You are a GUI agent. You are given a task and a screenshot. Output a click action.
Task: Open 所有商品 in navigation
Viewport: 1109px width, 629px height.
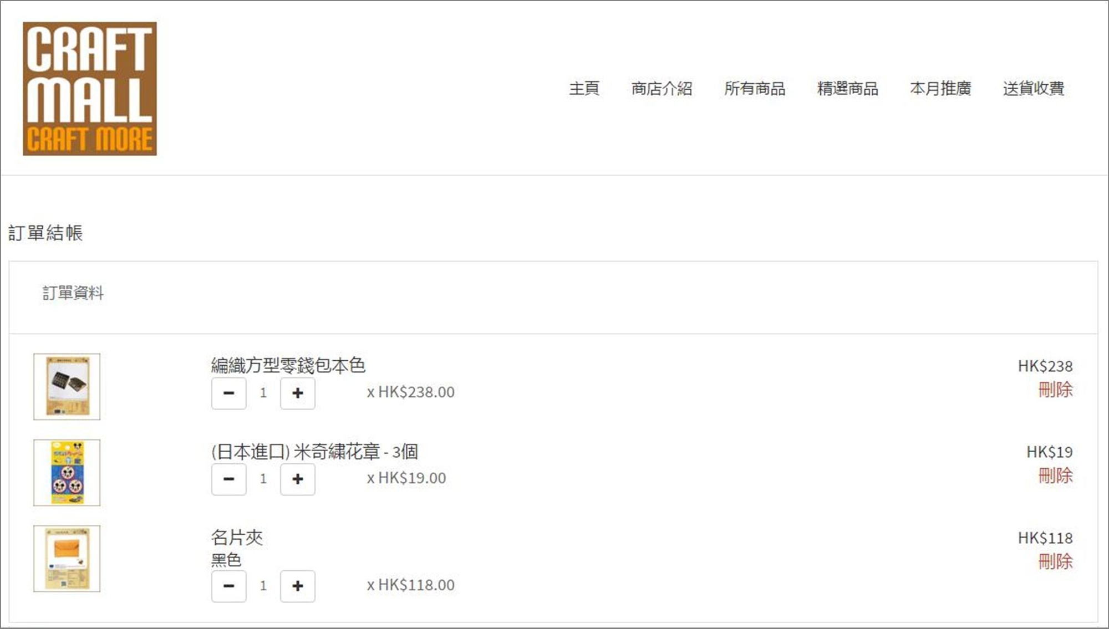(754, 89)
